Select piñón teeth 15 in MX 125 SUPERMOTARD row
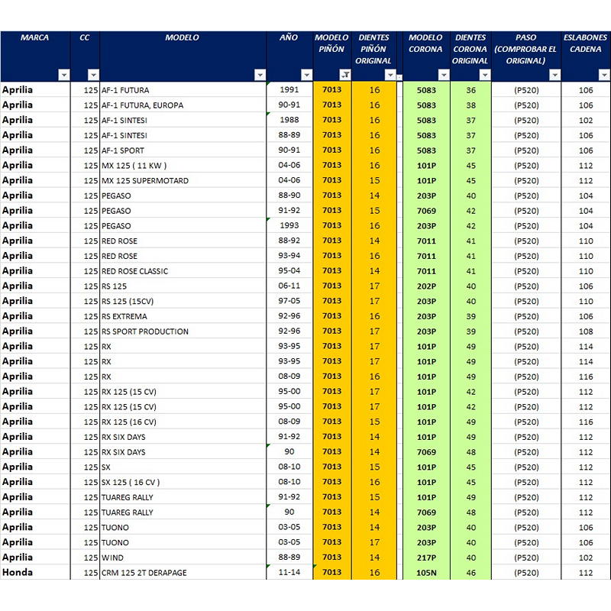This screenshot has width=611, height=611. point(374,181)
